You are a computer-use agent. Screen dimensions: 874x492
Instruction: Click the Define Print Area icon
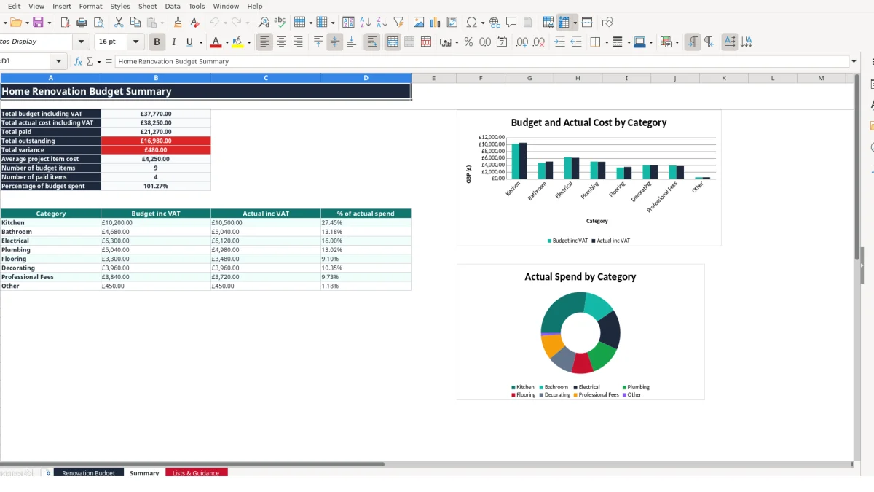coord(548,23)
